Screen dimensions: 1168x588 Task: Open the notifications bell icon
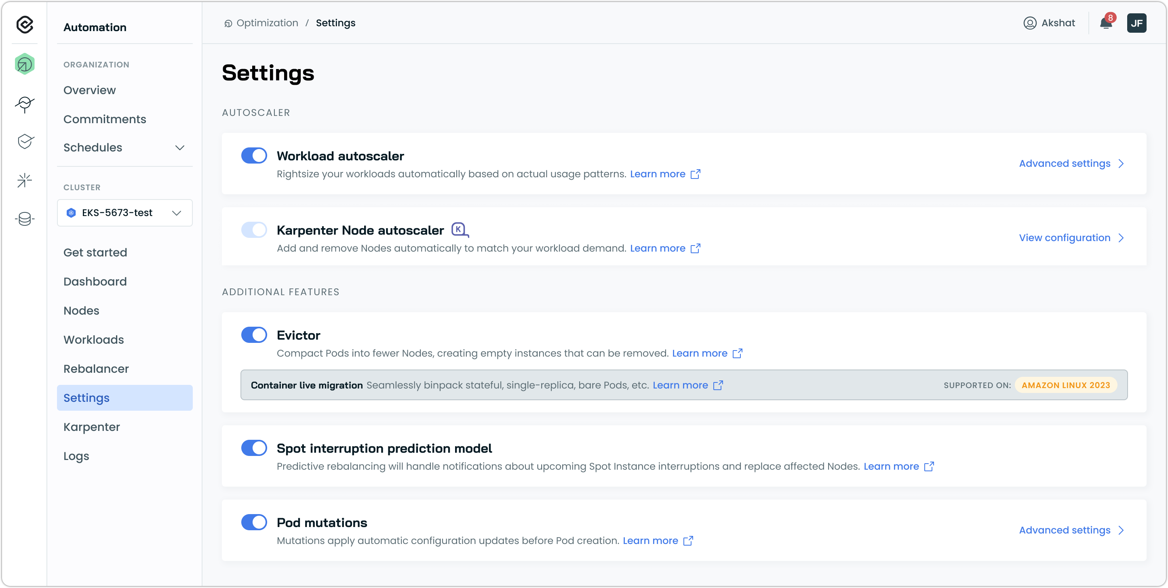click(x=1105, y=23)
